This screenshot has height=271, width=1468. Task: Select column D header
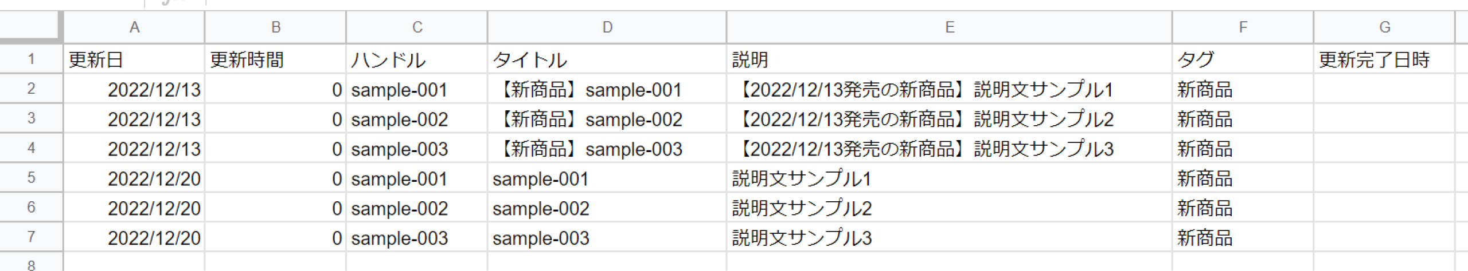[607, 27]
